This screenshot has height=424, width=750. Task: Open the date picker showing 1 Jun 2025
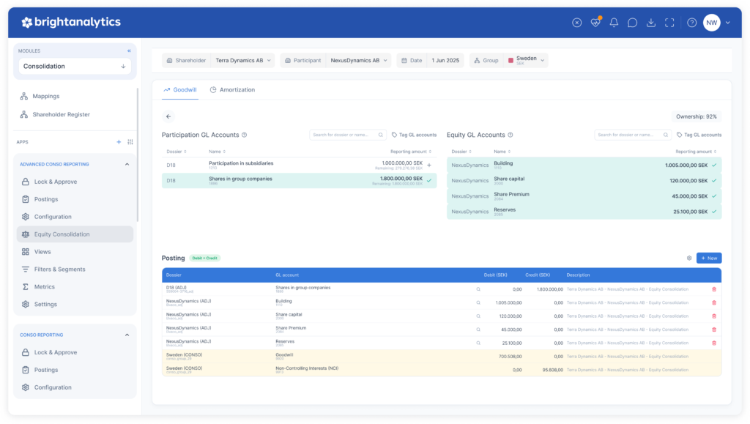445,60
